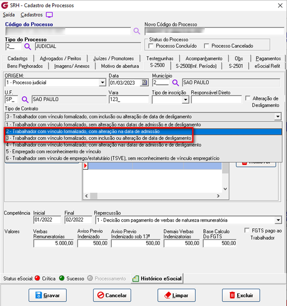
Task: Click the Vara input field
Action: (129, 99)
